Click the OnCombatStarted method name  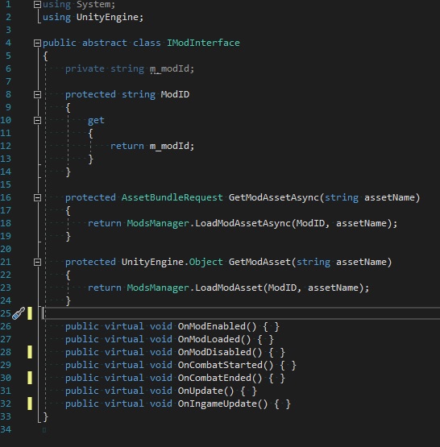click(x=220, y=365)
